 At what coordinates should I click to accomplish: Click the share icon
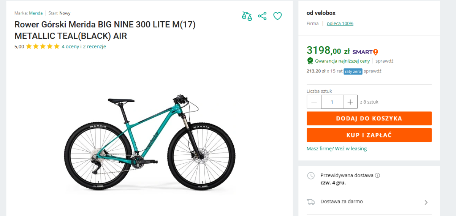(262, 16)
